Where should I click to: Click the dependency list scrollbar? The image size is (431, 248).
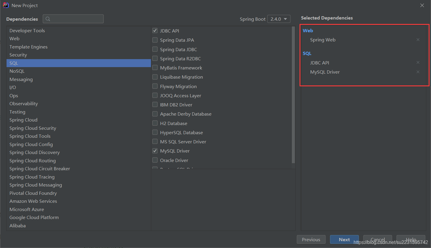tap(293, 95)
